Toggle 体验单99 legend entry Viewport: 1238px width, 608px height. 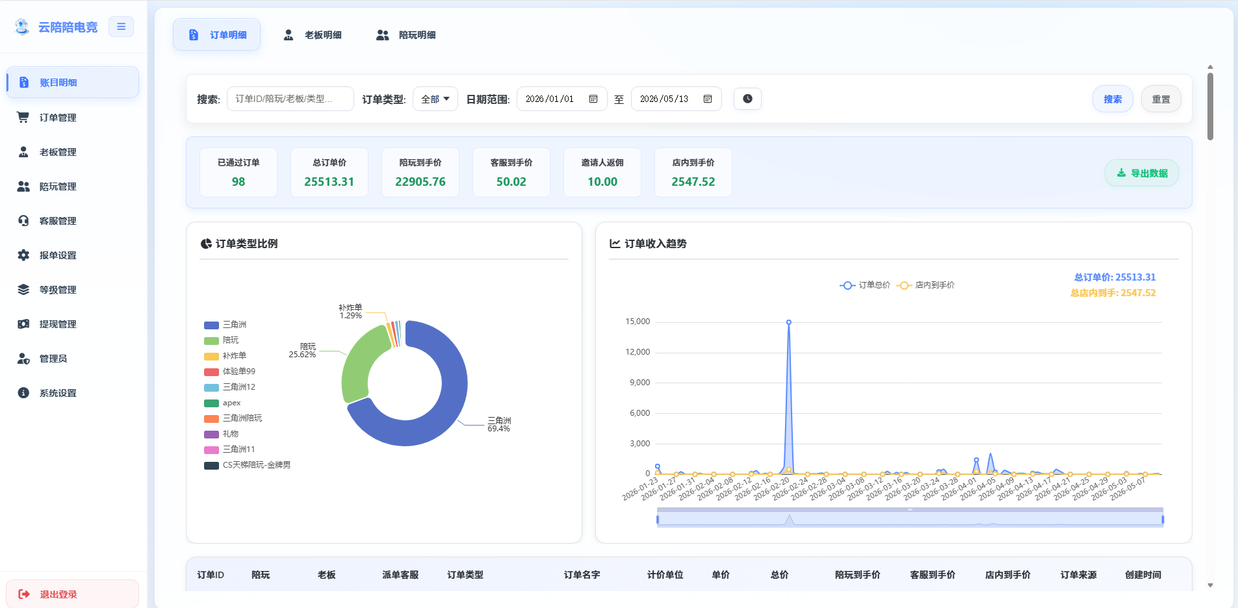[230, 371]
